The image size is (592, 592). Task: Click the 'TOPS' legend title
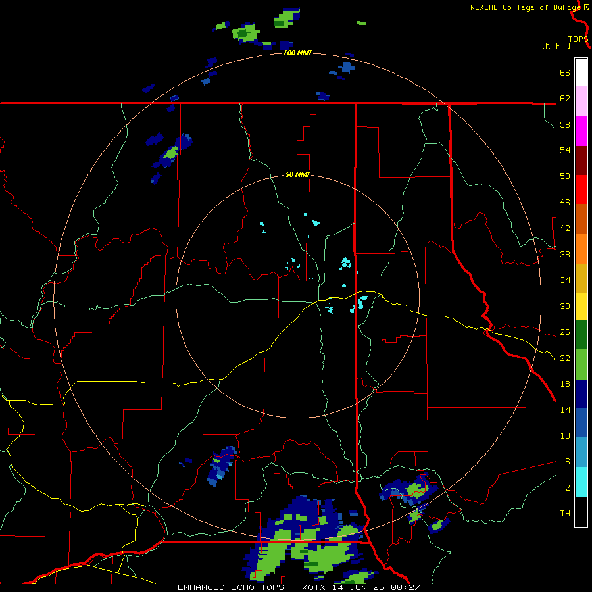pyautogui.click(x=578, y=39)
